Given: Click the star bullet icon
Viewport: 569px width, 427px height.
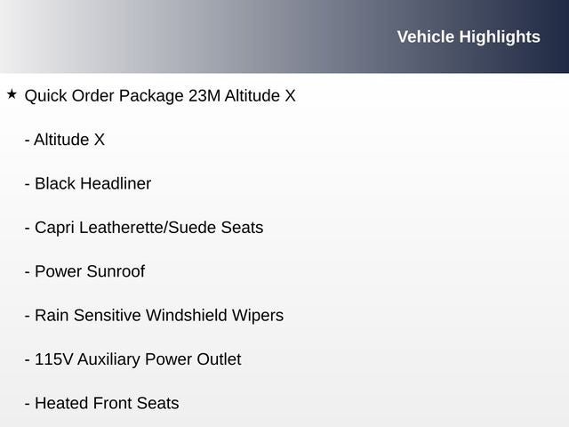Looking at the screenshot, I should pos(12,93).
